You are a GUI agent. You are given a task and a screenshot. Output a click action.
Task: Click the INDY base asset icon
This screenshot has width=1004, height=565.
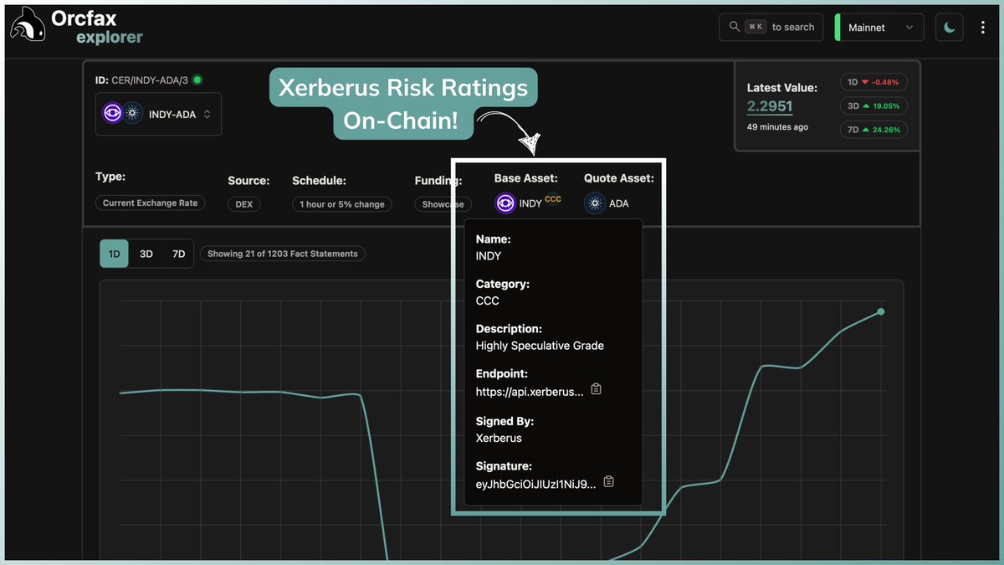click(x=505, y=203)
